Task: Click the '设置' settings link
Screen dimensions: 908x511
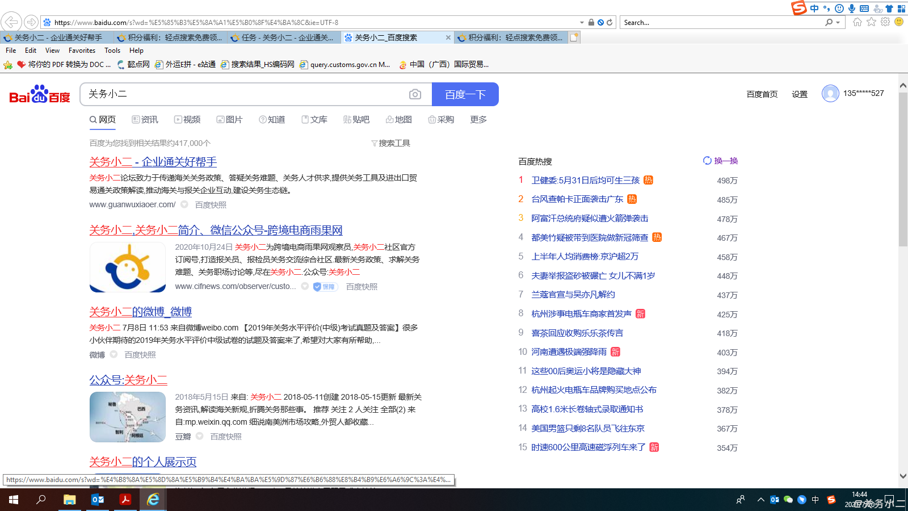Action: pyautogui.click(x=800, y=94)
